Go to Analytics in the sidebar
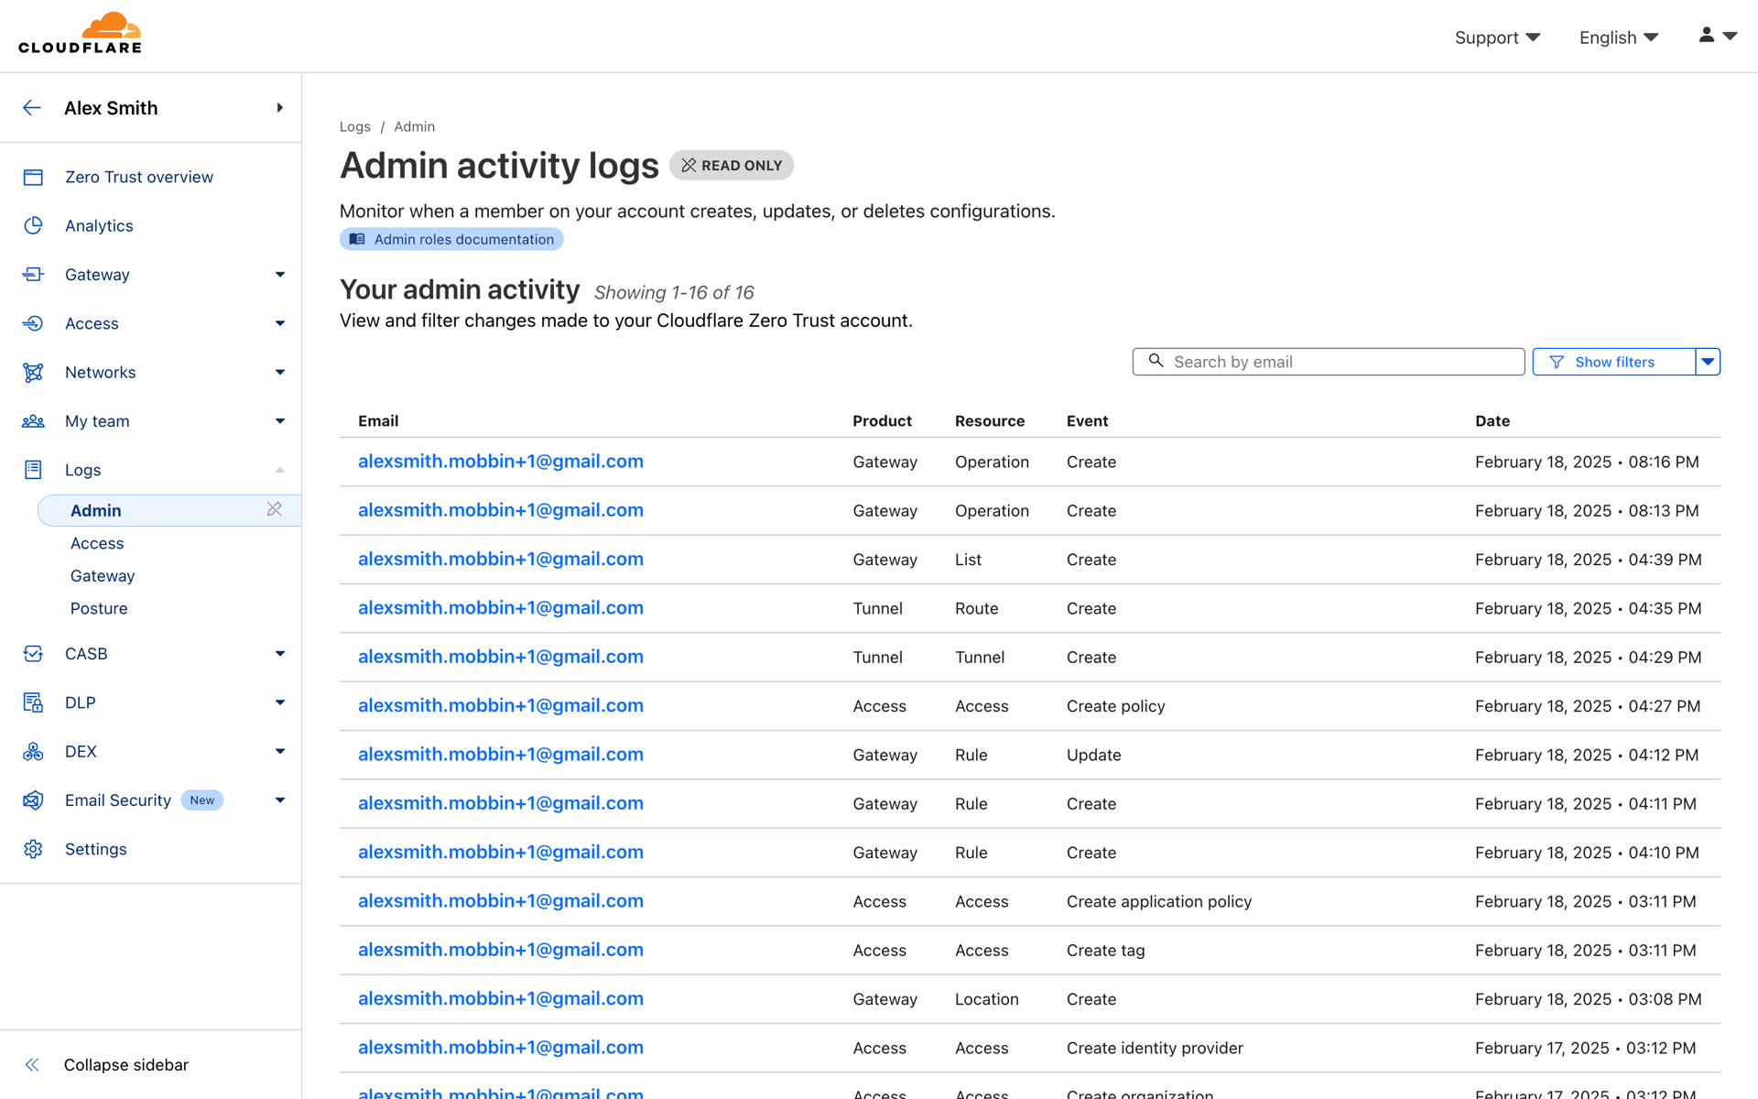Image resolution: width=1758 pixels, height=1099 pixels. [x=99, y=225]
